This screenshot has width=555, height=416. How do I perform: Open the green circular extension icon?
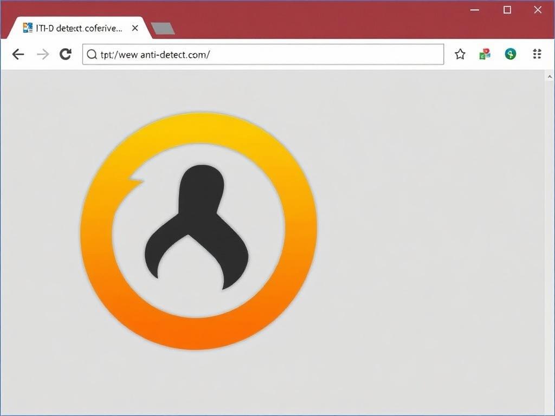[510, 54]
